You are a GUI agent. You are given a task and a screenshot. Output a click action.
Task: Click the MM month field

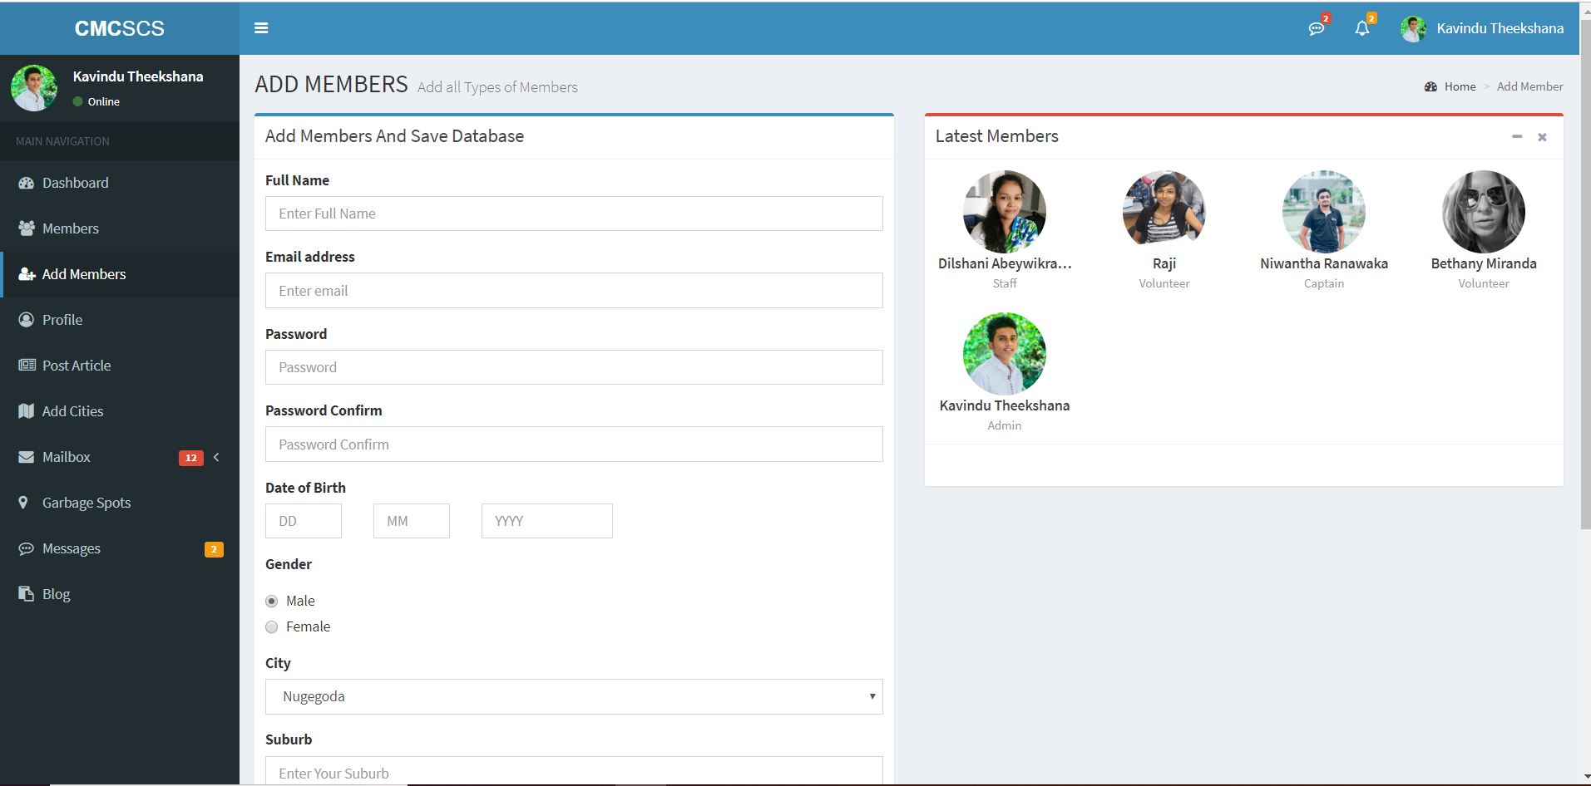(412, 521)
